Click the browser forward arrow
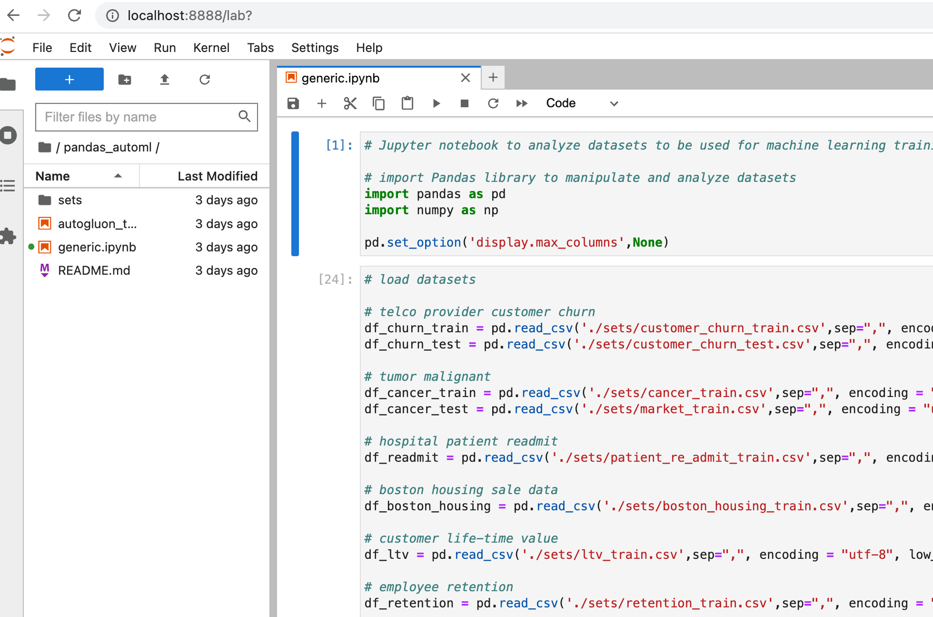 (44, 16)
